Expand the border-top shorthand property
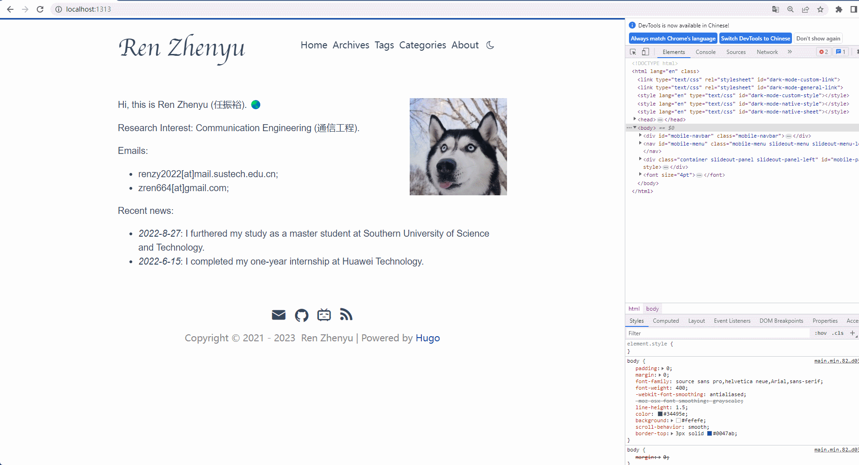Viewport: 859px width, 465px height. coord(672,433)
